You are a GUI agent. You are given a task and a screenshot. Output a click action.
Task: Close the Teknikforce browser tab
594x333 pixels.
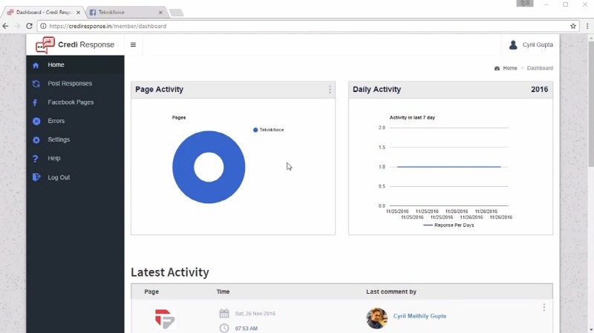click(160, 13)
